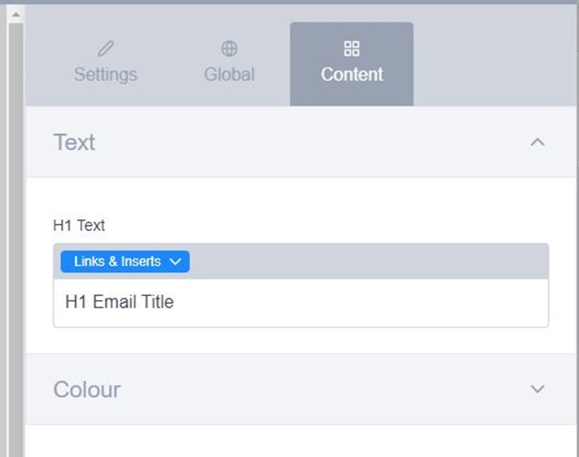Click the pencil icon on Settings tab
Viewport: 579px width, 457px height.
click(105, 49)
